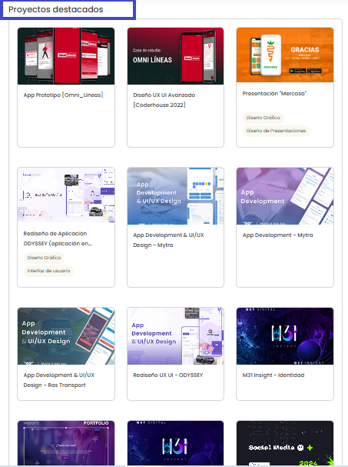Click 'Diseño UX UI Avanzado [Coderhouse 2022]' title
Image resolution: width=348 pixels, height=467 pixels.
[164, 100]
